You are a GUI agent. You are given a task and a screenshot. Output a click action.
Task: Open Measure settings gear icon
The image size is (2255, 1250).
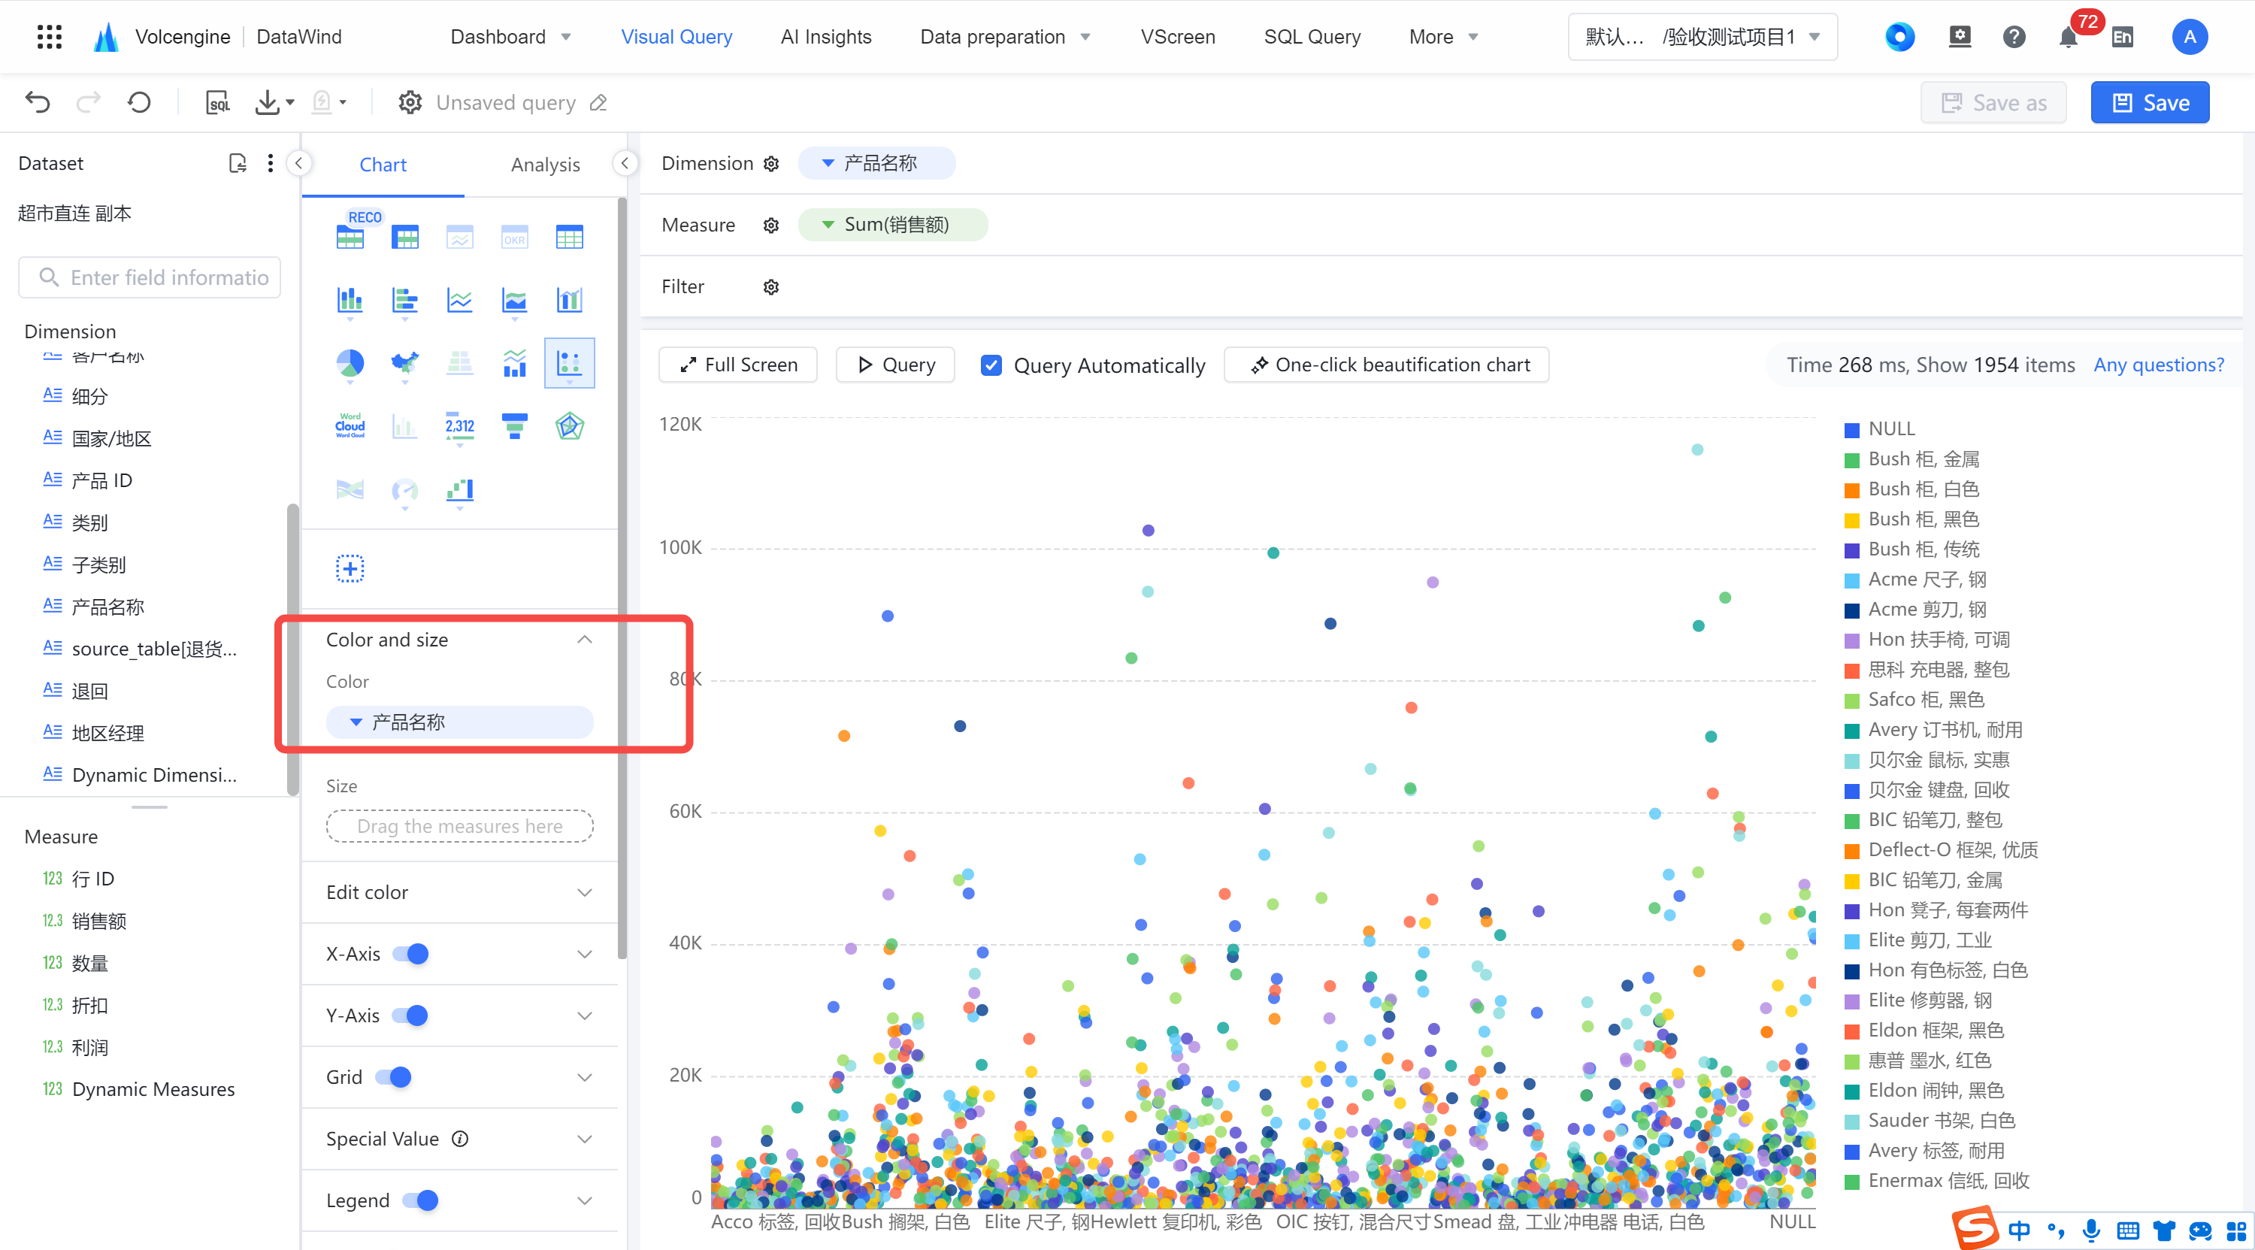click(x=770, y=225)
